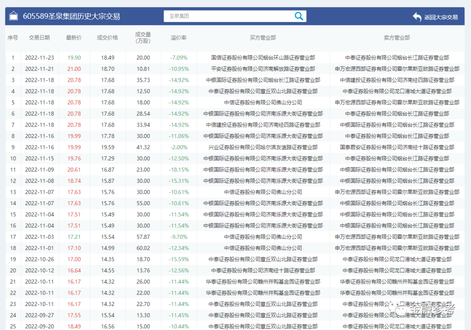Click seller 国泰君安证券股份有限公司济南经十路证券营业部
The width and height of the screenshot is (471, 330).
[x=397, y=147]
